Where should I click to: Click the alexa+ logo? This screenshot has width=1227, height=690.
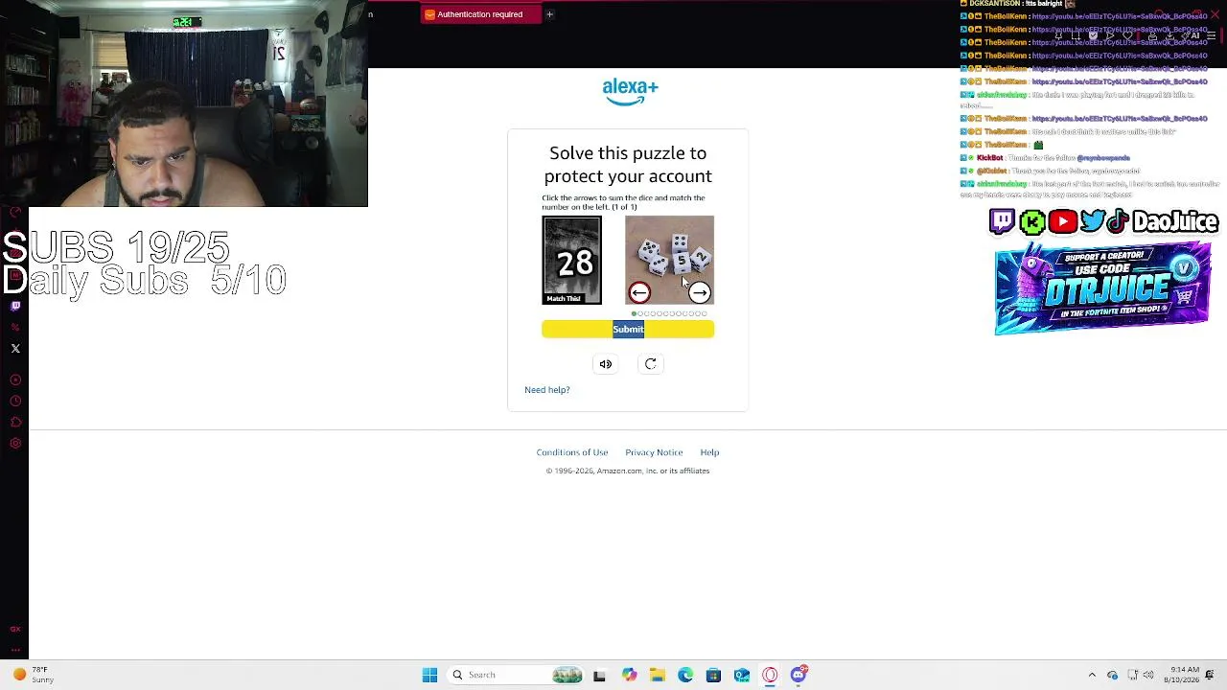tap(630, 92)
